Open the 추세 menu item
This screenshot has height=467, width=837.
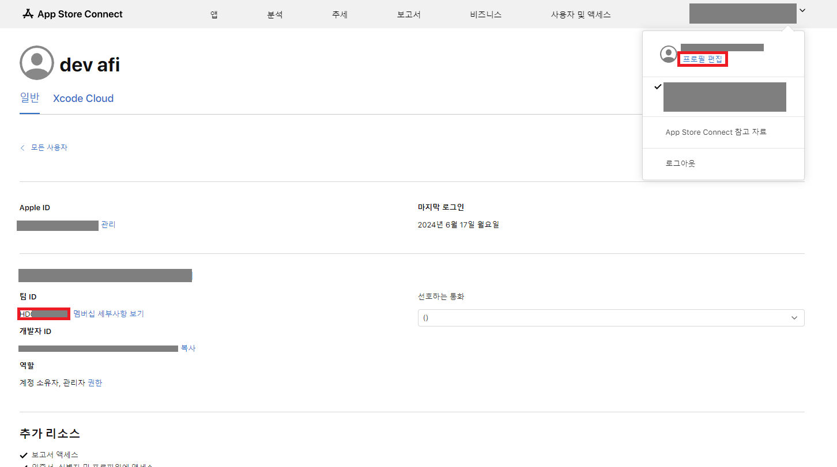[340, 14]
